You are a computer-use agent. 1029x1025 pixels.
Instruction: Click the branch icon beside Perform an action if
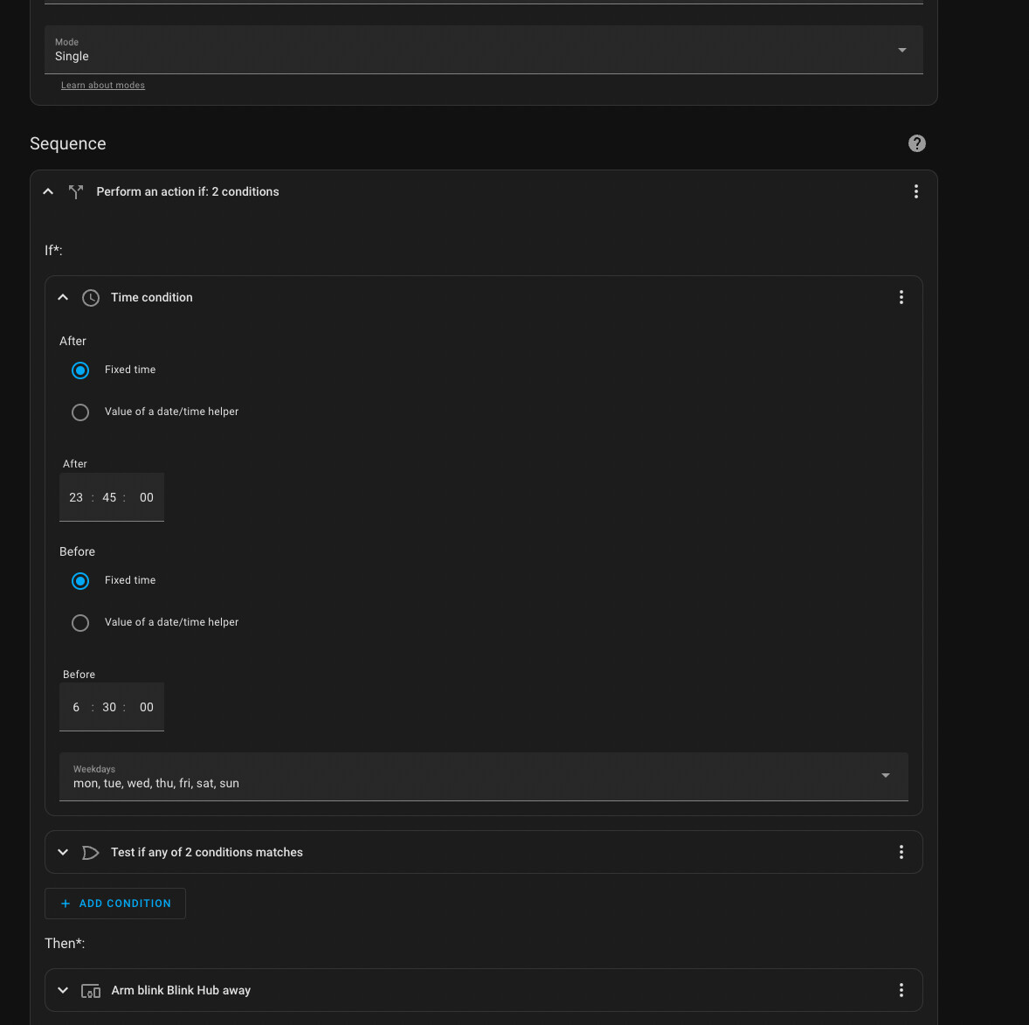(75, 191)
